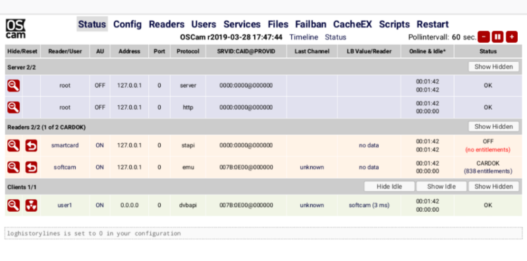Hide the softcam reader row
The width and height of the screenshot is (527, 261).
[x=13, y=167]
